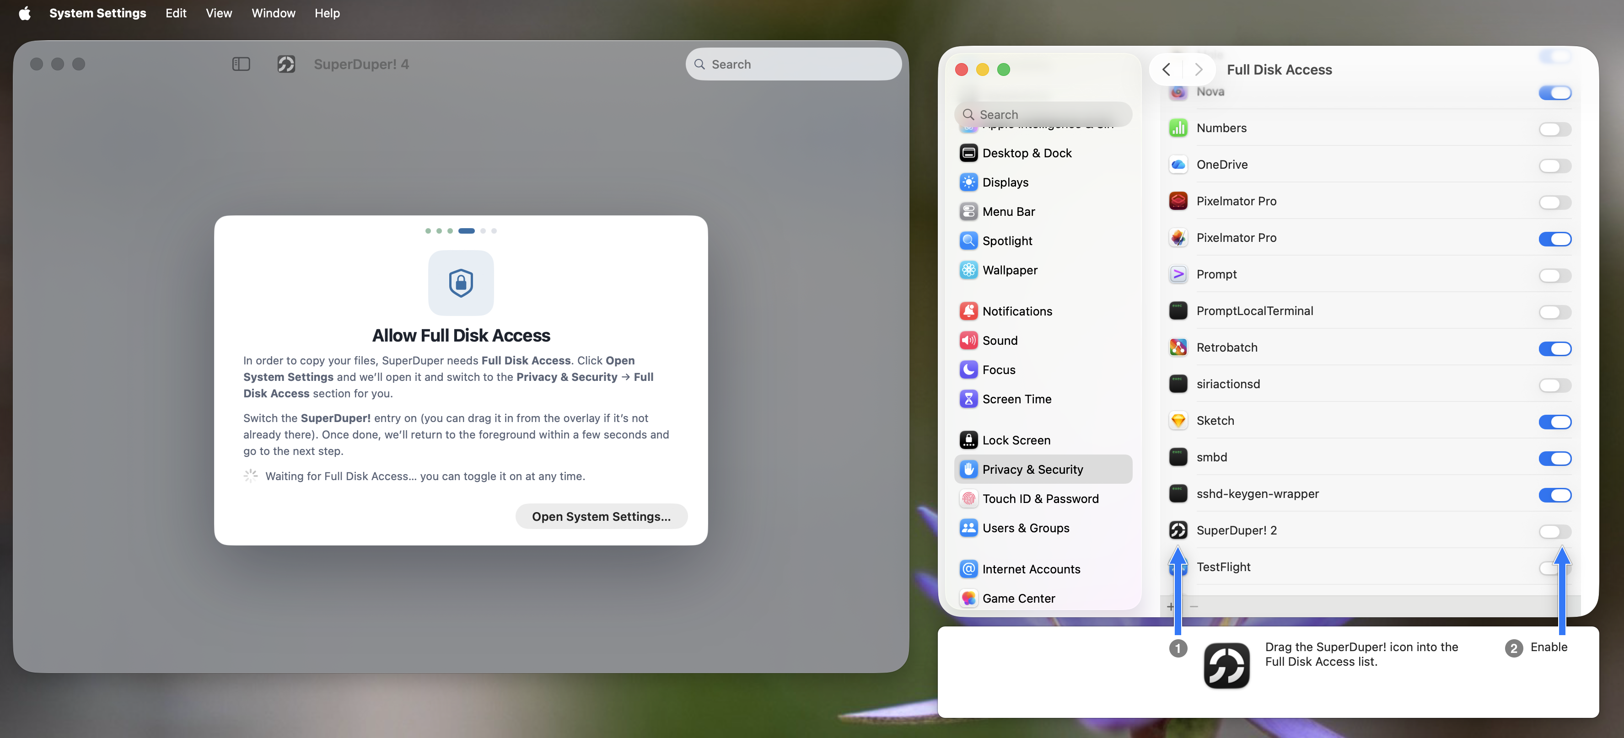Open the Help menu
Viewport: 1624px width, 738px height.
pyautogui.click(x=327, y=13)
